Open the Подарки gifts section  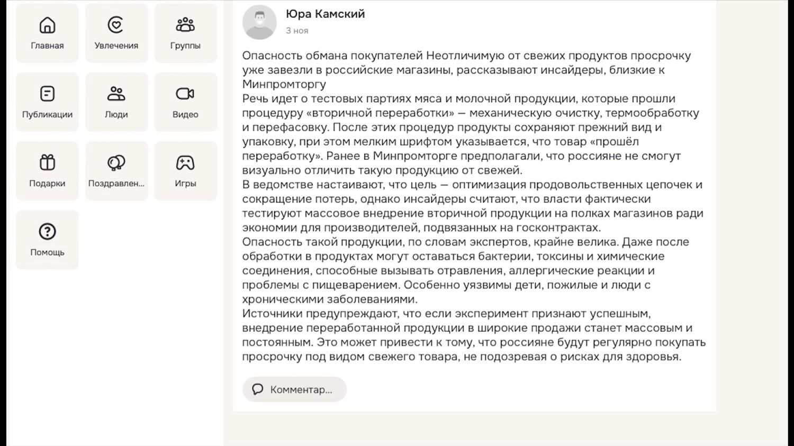47,170
